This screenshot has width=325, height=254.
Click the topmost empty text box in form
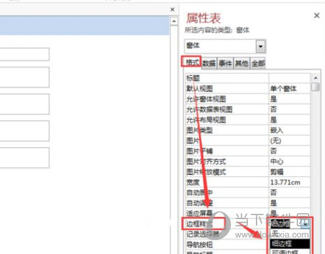pyautogui.click(x=24, y=54)
